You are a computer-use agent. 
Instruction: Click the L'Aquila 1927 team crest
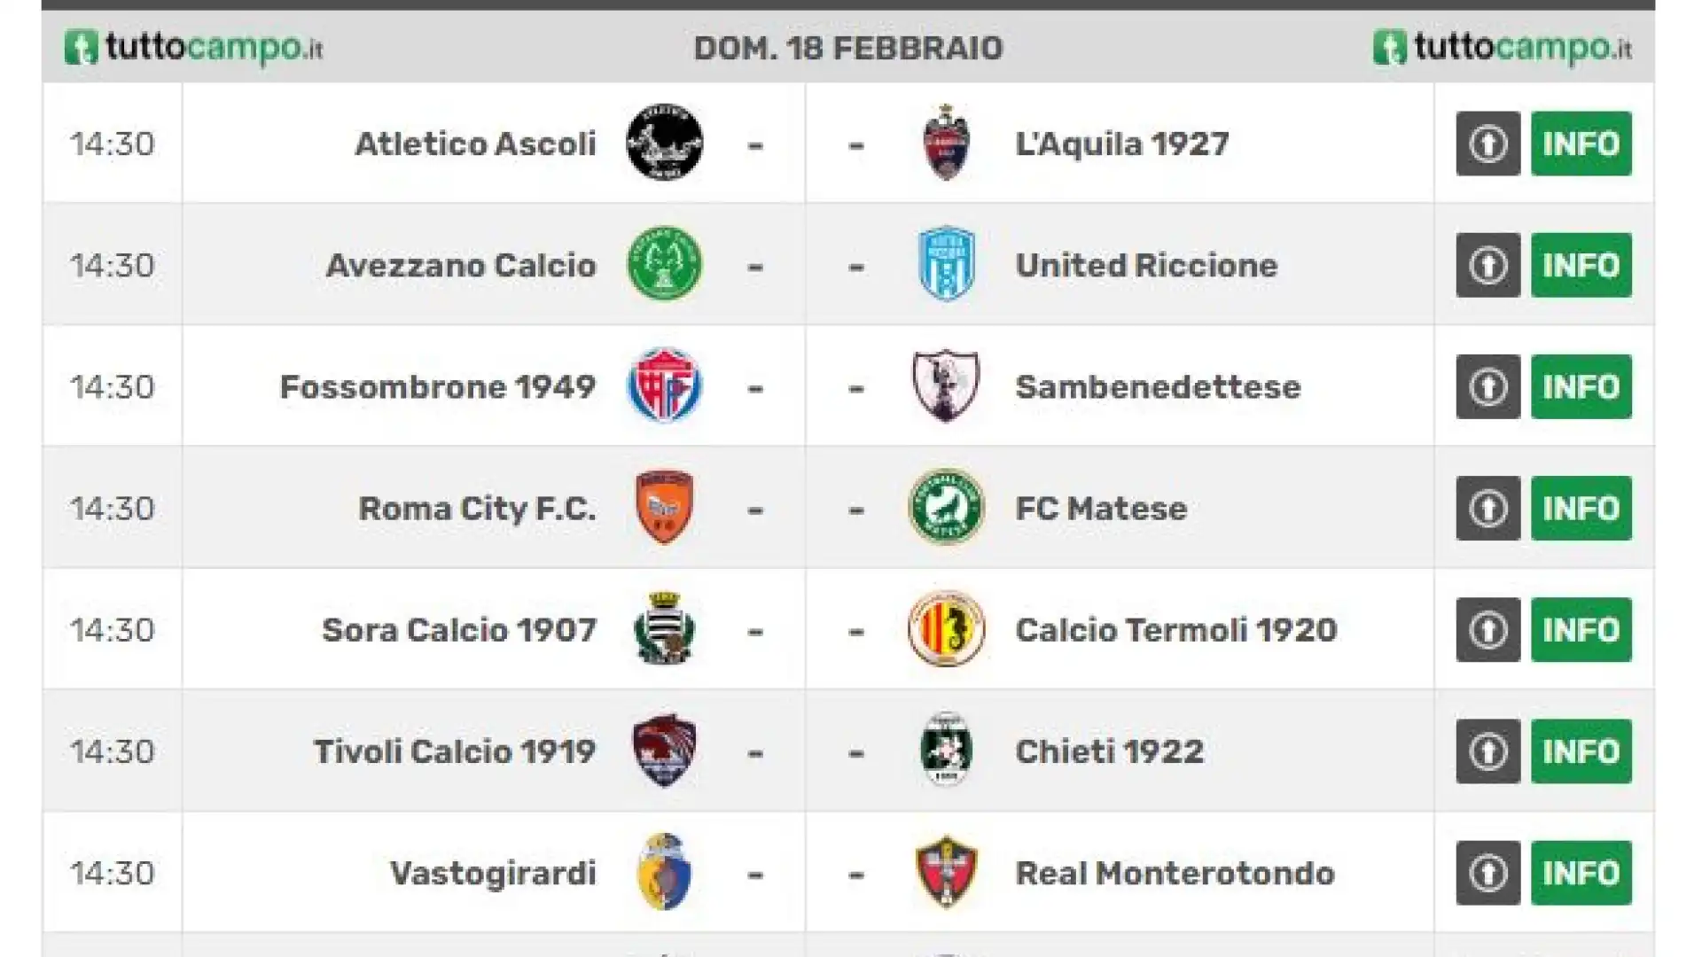click(x=946, y=143)
